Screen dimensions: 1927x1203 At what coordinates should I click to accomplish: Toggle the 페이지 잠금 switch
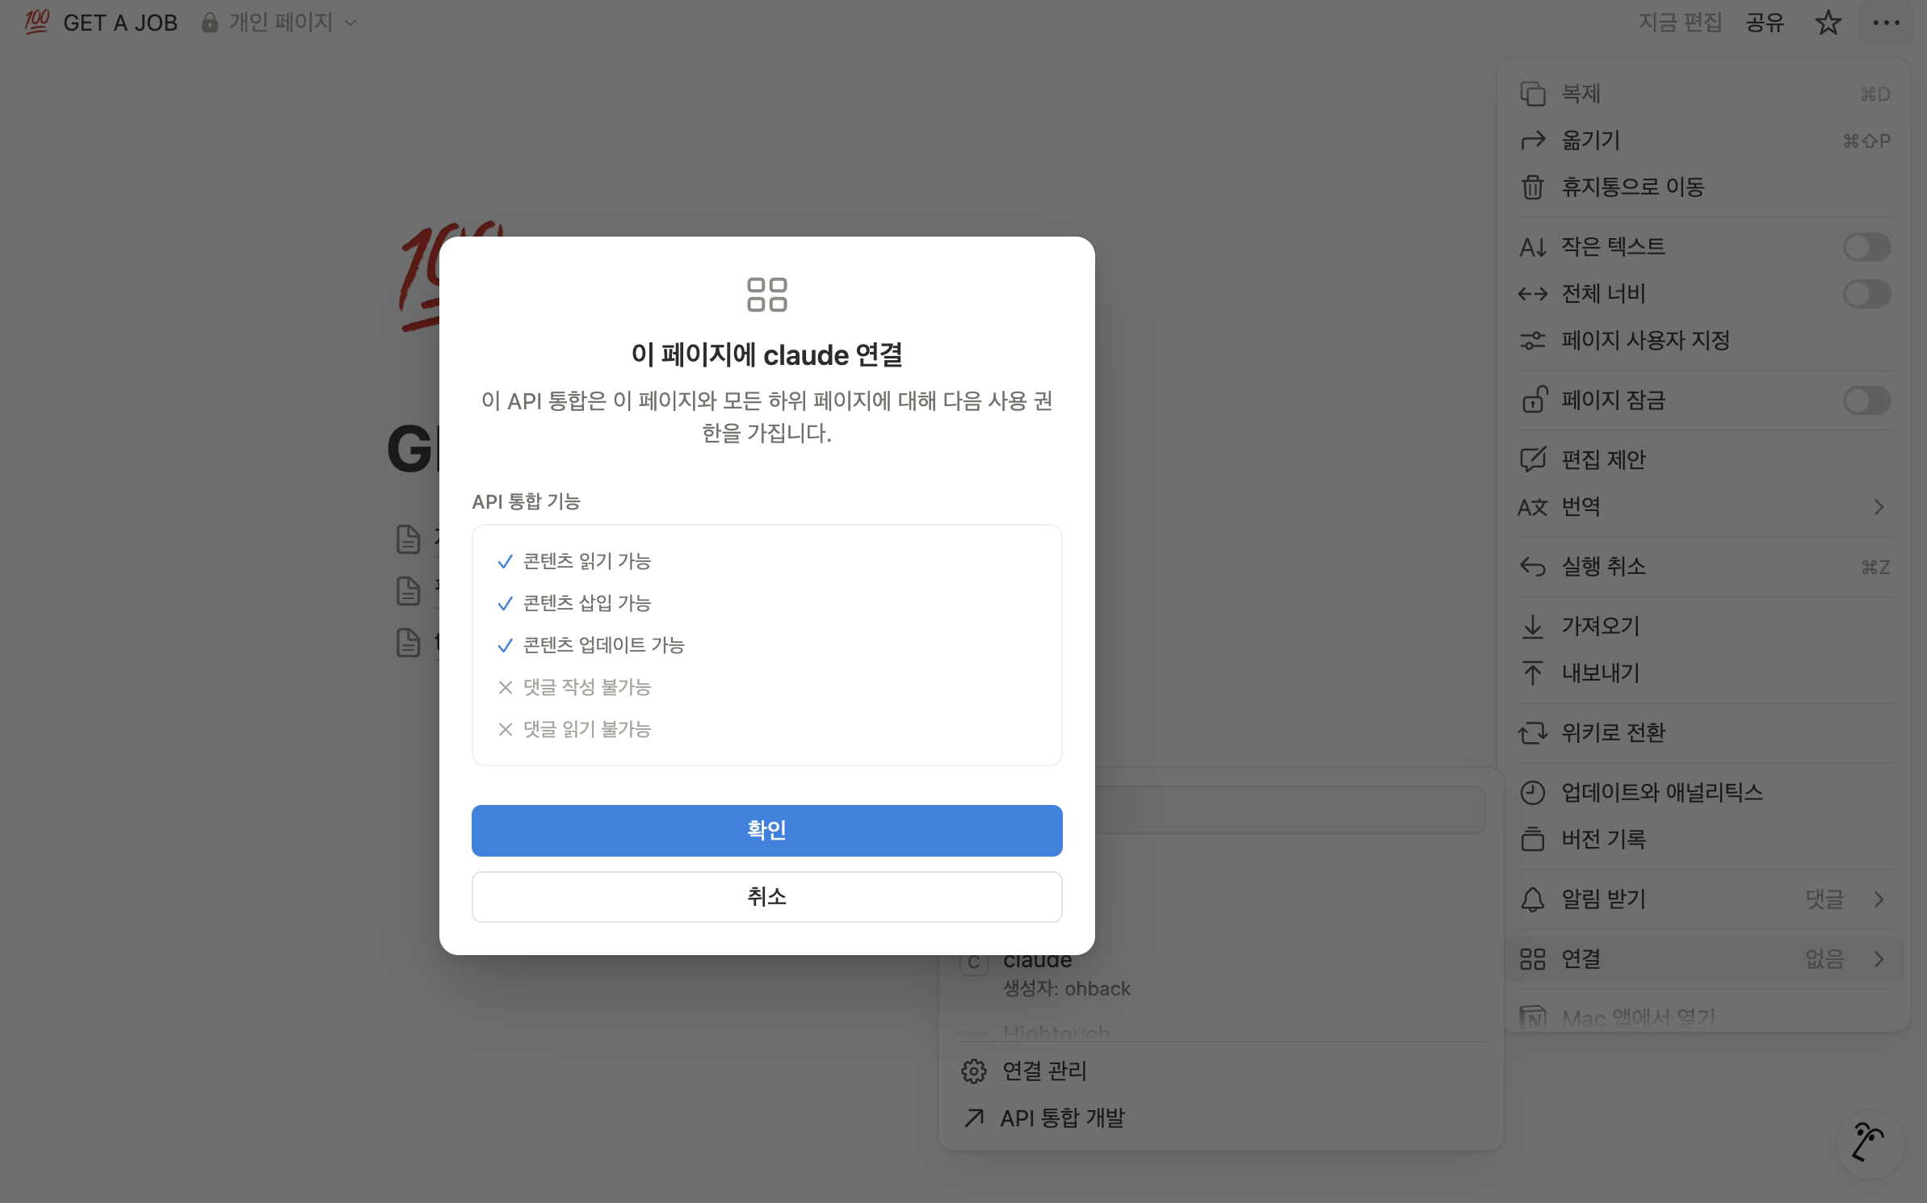(x=1866, y=400)
